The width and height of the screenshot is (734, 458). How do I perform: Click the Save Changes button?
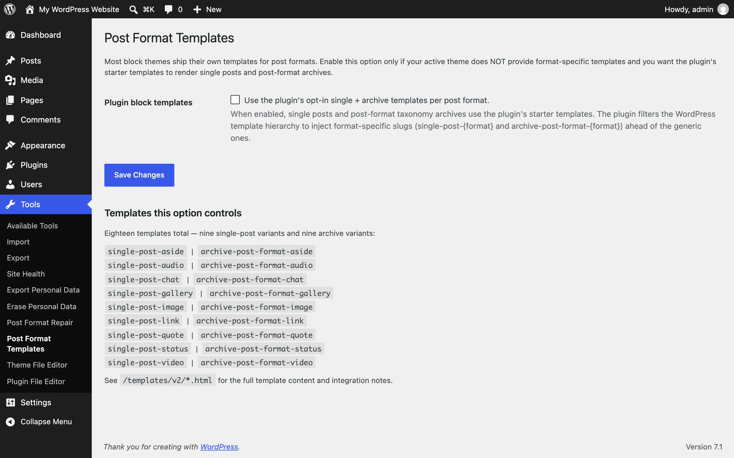point(139,175)
